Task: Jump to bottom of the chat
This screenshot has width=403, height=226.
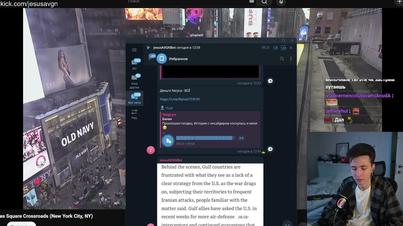Action: 287,224
